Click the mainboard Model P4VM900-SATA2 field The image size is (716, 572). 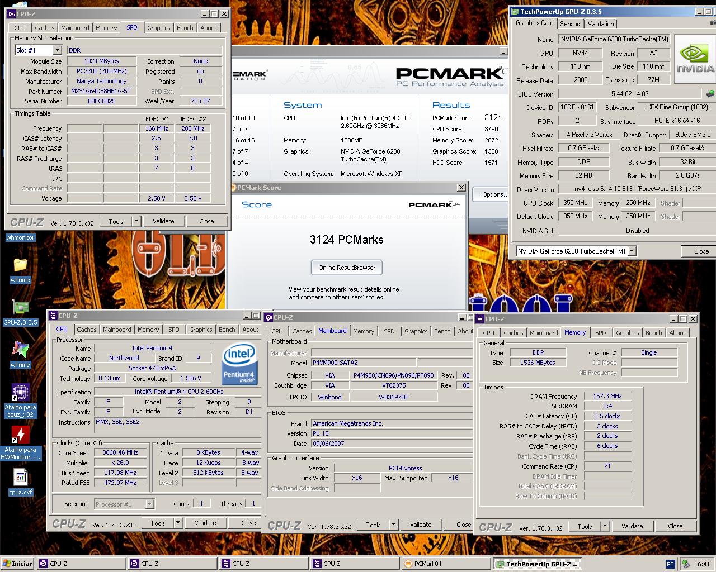point(364,363)
